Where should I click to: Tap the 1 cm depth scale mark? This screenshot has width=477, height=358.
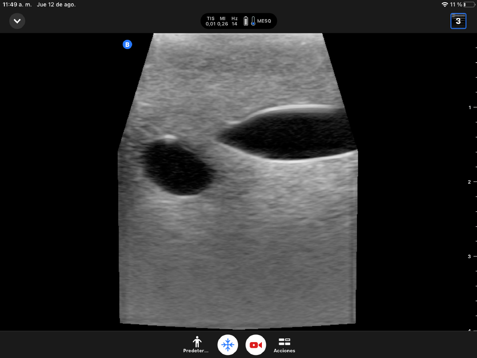(x=470, y=107)
